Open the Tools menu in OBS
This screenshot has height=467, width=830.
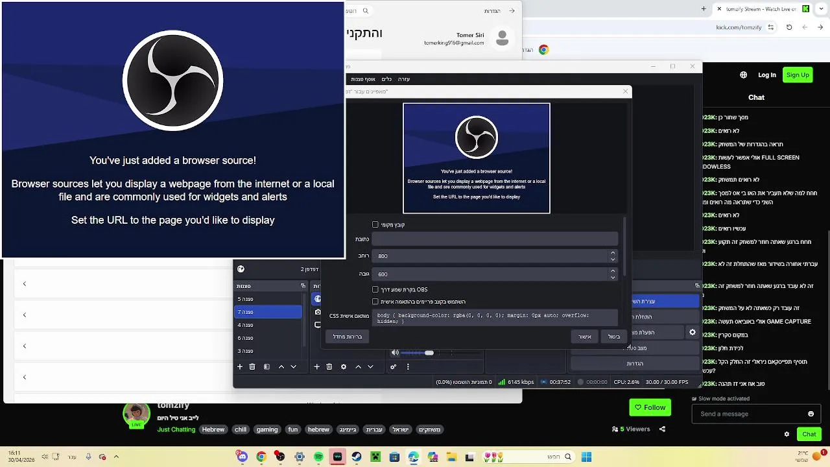pos(386,79)
